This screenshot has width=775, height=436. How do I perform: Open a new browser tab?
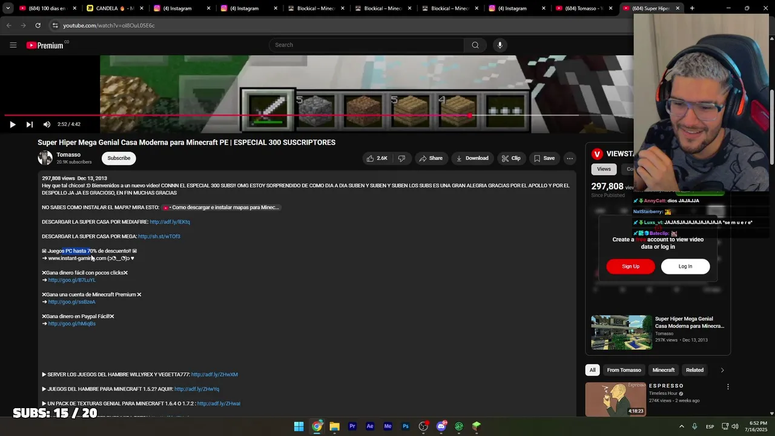[692, 8]
